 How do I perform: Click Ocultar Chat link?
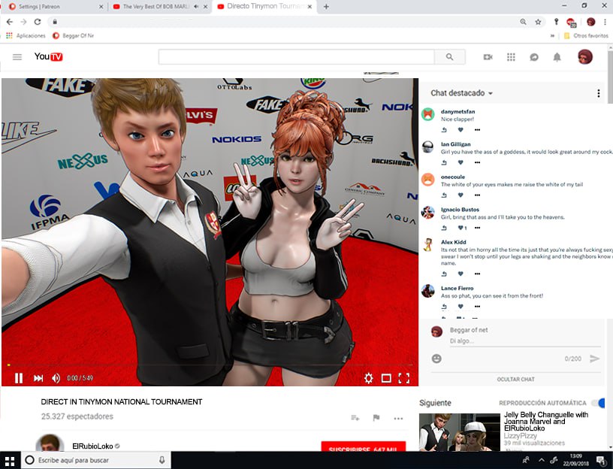[515, 380]
